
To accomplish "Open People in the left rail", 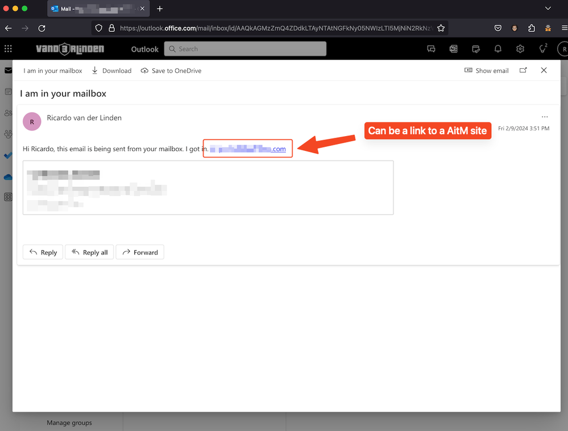I will point(8,113).
